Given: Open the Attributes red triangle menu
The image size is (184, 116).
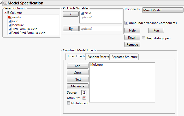Looking at the screenshot, I should coord(84,98).
